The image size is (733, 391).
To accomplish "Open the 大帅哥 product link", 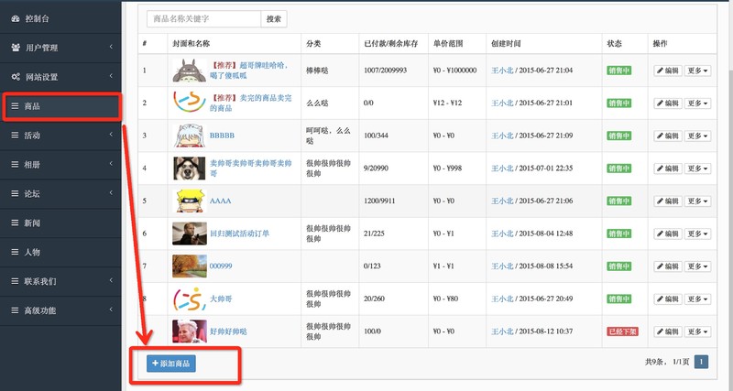I will coord(221,299).
